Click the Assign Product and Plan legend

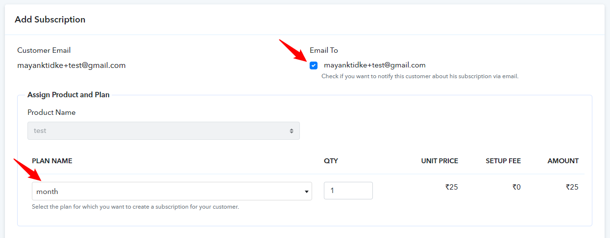69,94
